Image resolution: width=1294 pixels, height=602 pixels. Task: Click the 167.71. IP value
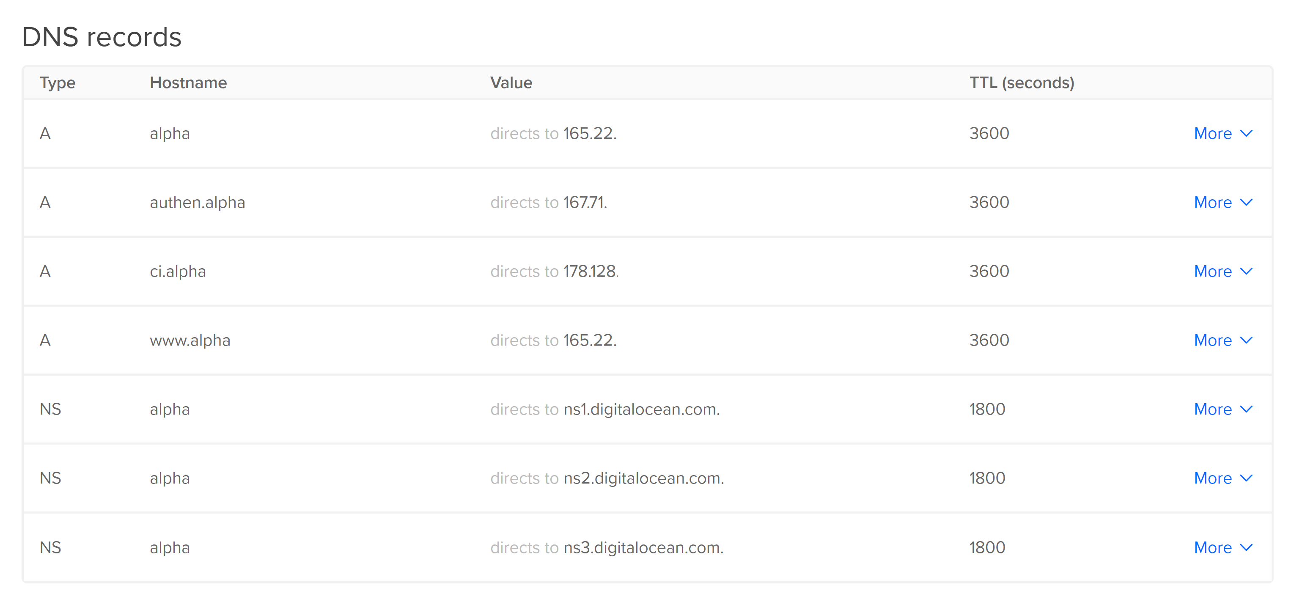(x=585, y=203)
